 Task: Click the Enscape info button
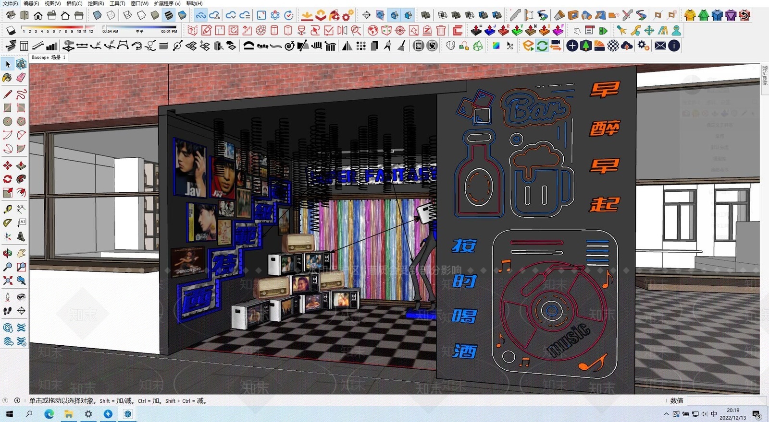[x=674, y=46]
